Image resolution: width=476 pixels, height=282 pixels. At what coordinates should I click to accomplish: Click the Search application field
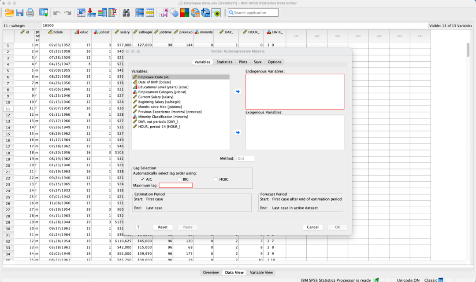coord(253,13)
